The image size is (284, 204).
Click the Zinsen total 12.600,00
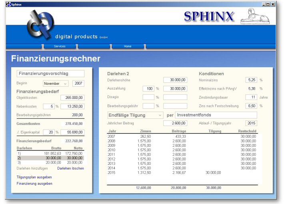click(x=144, y=188)
